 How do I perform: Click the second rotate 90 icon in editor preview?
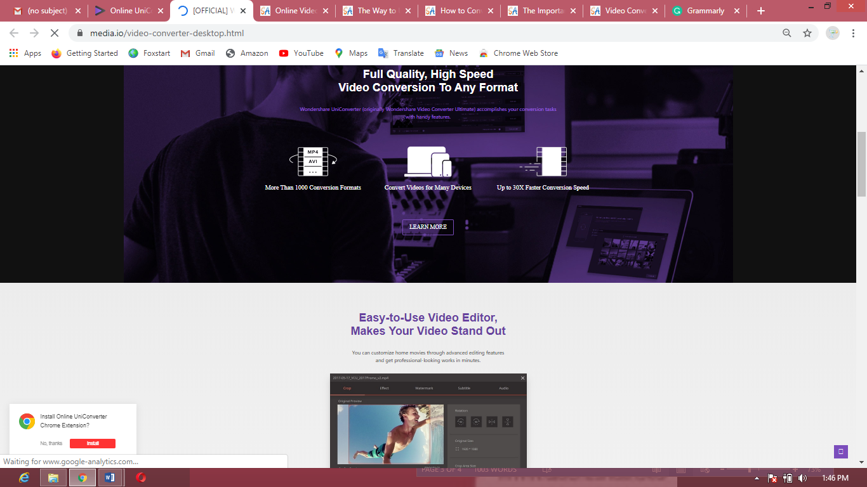click(x=476, y=422)
